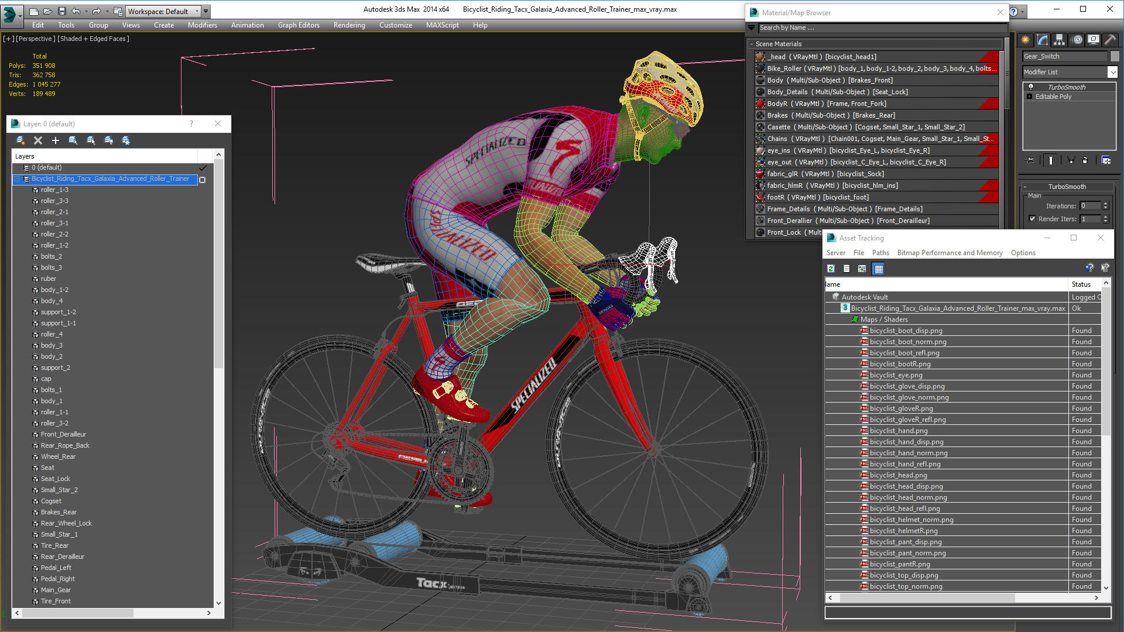Image resolution: width=1124 pixels, height=632 pixels.
Task: Increase TurboSmooth Iterations spinner up arrow
Action: pyautogui.click(x=1105, y=204)
